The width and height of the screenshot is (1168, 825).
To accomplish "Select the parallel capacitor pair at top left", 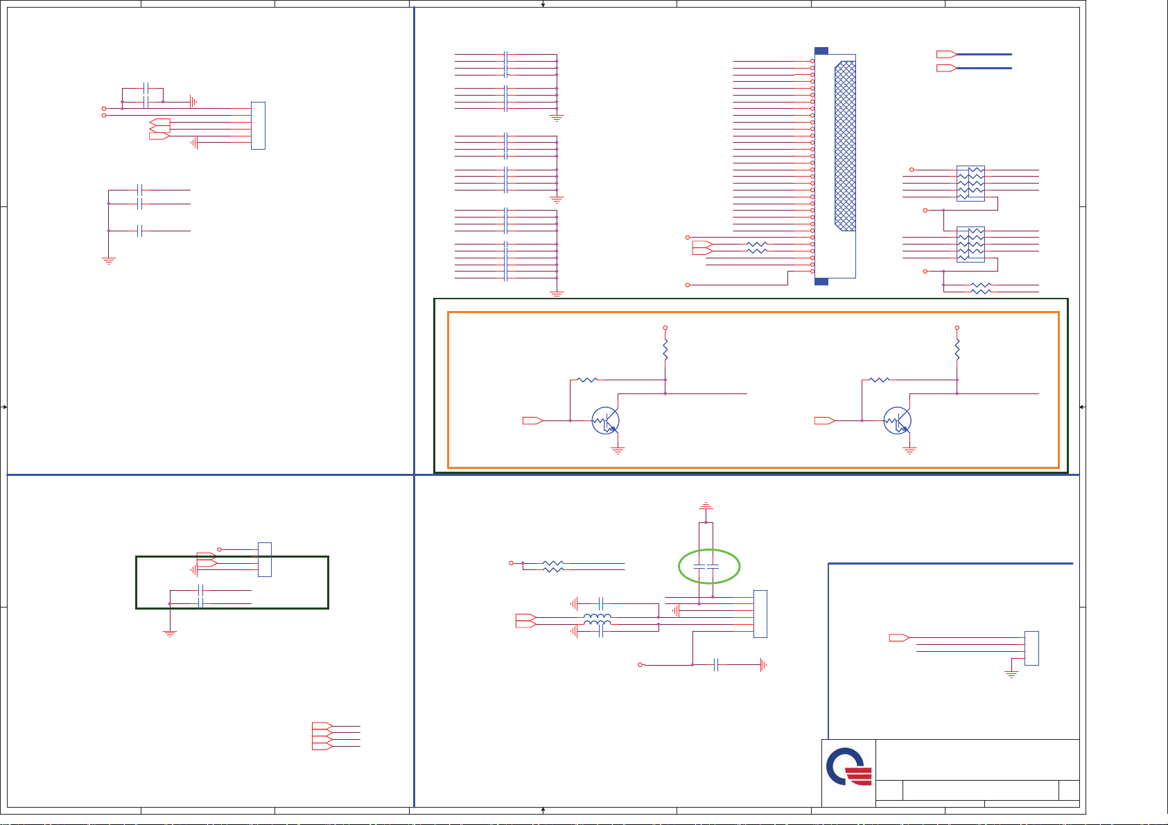I will (x=145, y=95).
